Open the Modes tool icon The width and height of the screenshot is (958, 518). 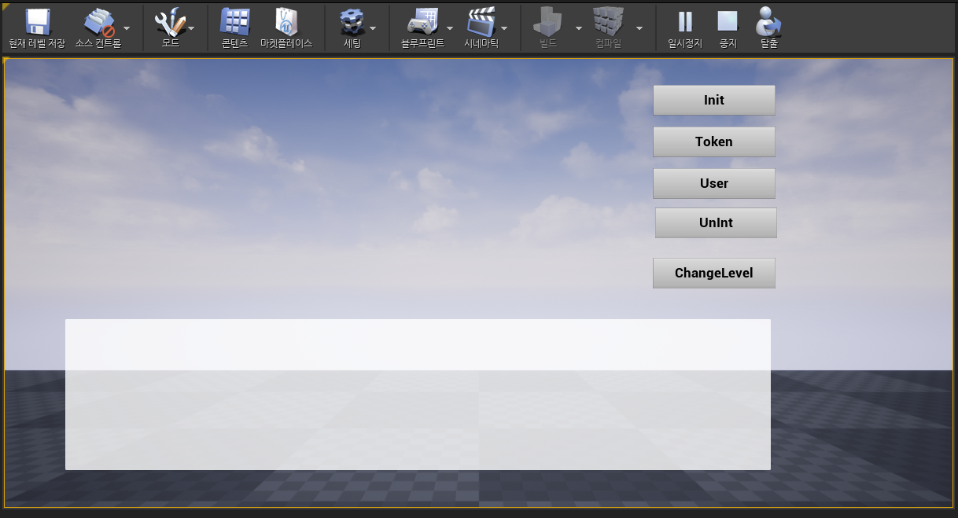[170, 28]
